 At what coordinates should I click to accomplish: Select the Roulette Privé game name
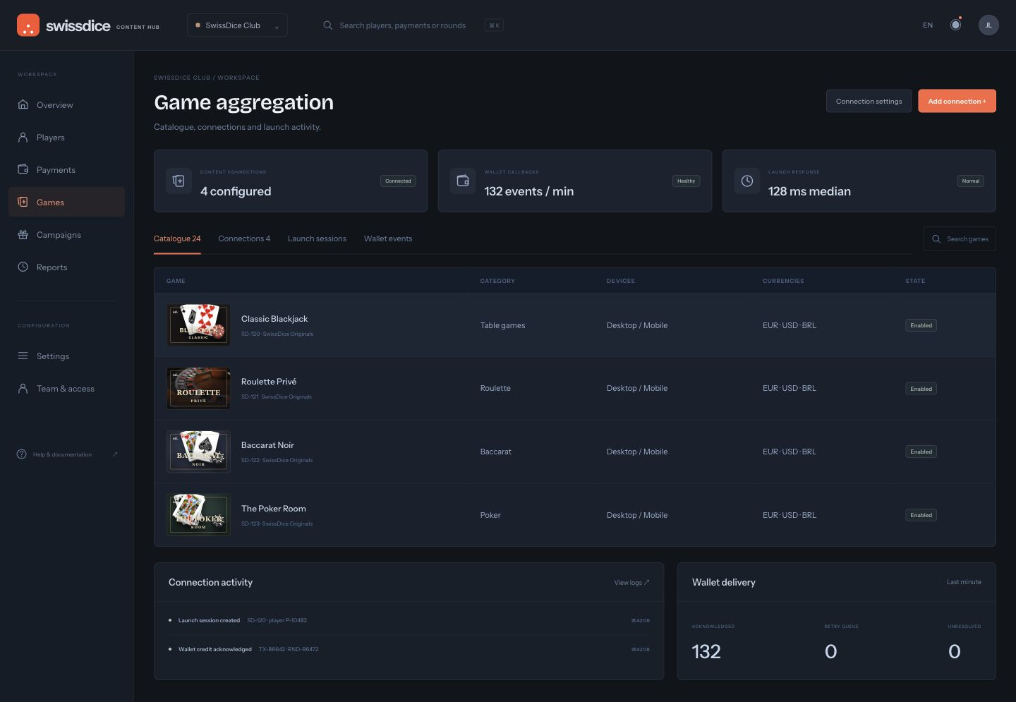click(269, 382)
